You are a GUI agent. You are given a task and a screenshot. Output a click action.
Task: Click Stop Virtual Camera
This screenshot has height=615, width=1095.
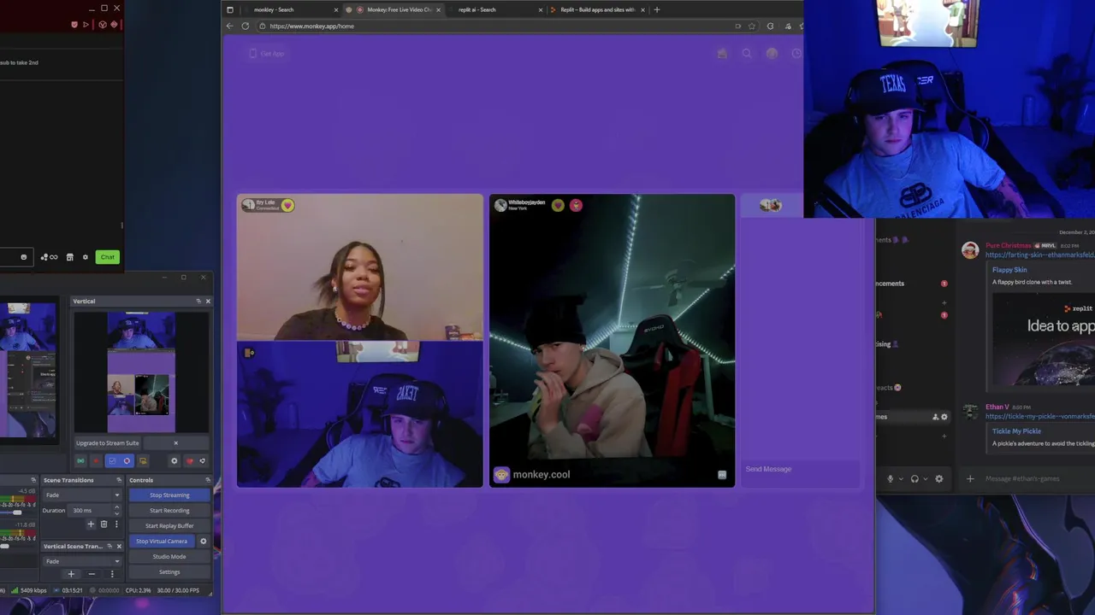coord(162,542)
